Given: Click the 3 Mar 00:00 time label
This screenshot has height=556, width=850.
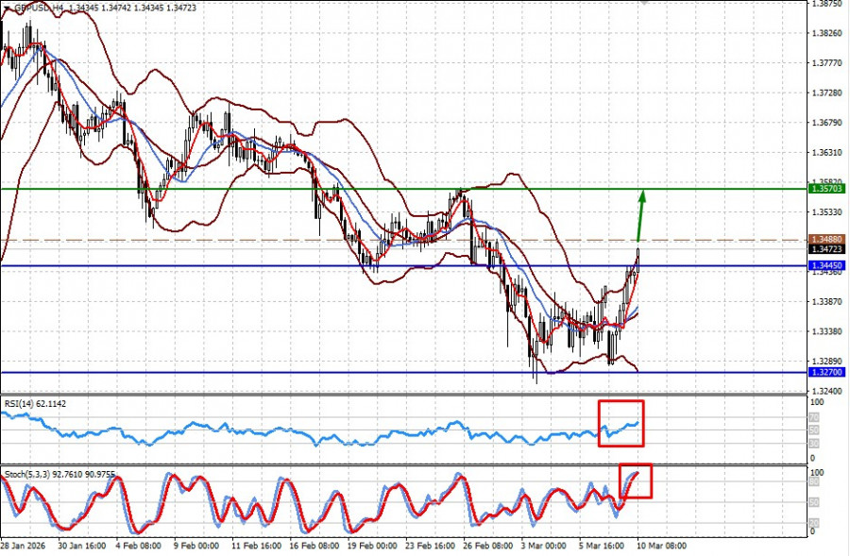Looking at the screenshot, I should click(544, 546).
